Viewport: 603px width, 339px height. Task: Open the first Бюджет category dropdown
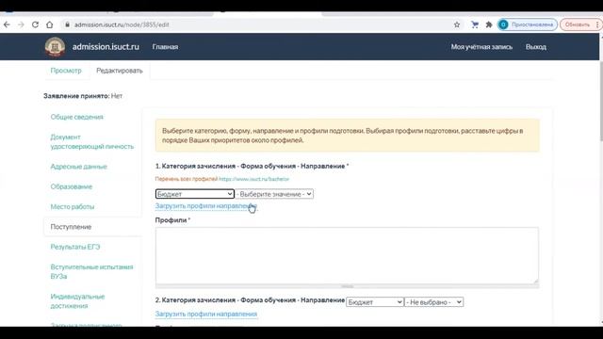pyautogui.click(x=195, y=194)
